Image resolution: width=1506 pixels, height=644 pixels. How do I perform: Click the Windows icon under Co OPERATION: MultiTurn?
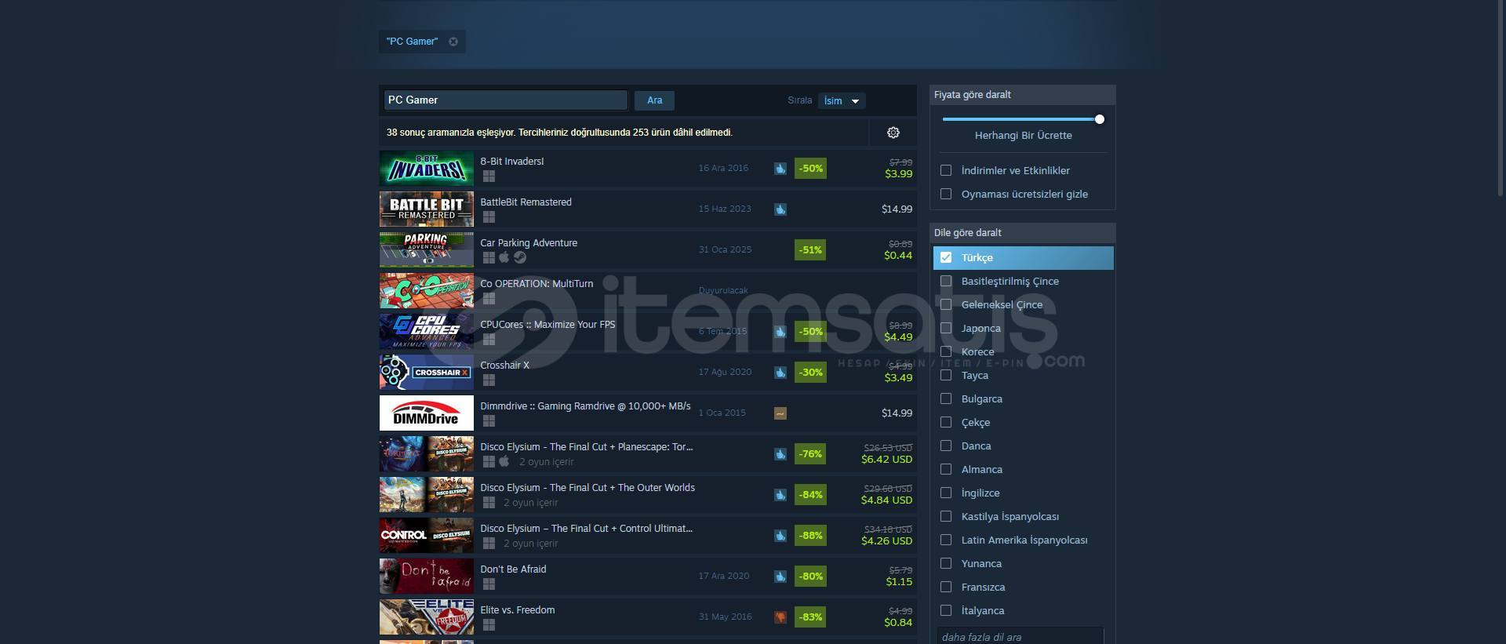489,299
